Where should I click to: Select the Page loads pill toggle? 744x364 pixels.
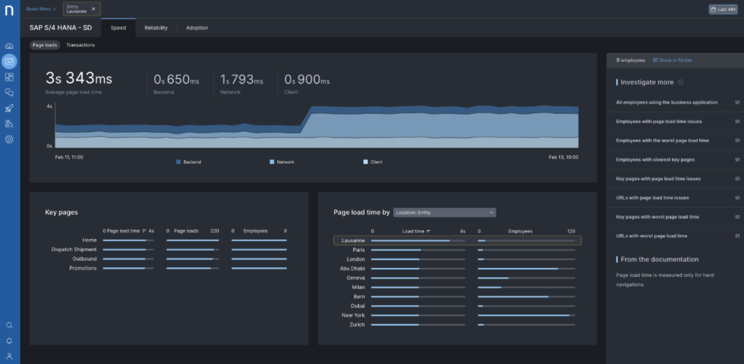[45, 45]
